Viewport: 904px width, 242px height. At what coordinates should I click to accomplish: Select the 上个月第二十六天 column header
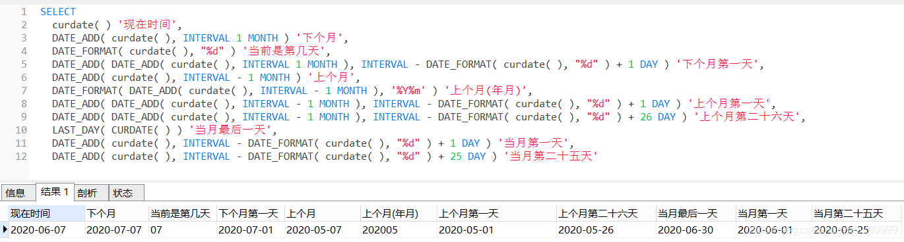tap(606, 213)
